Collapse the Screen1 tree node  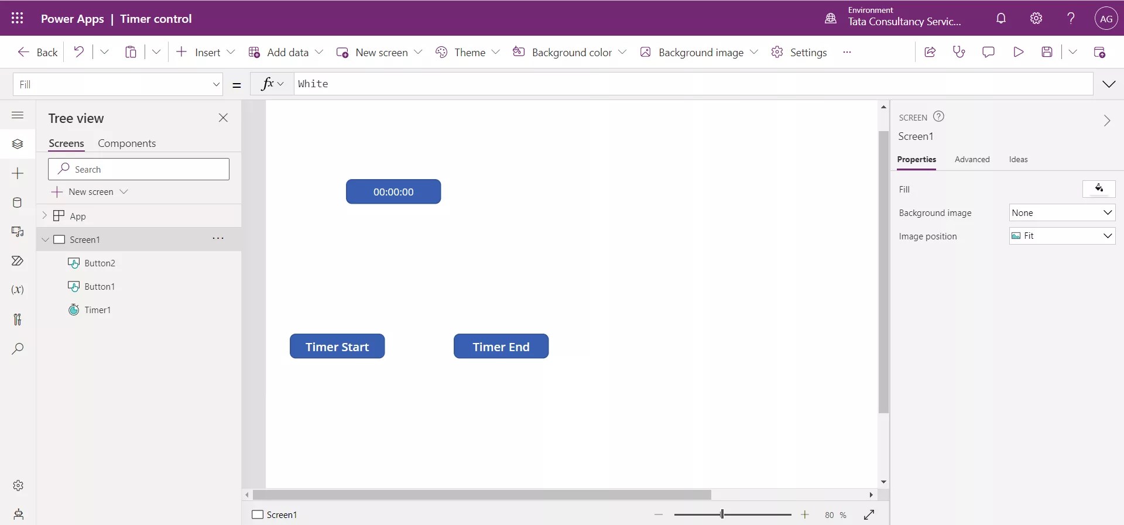pyautogui.click(x=45, y=239)
